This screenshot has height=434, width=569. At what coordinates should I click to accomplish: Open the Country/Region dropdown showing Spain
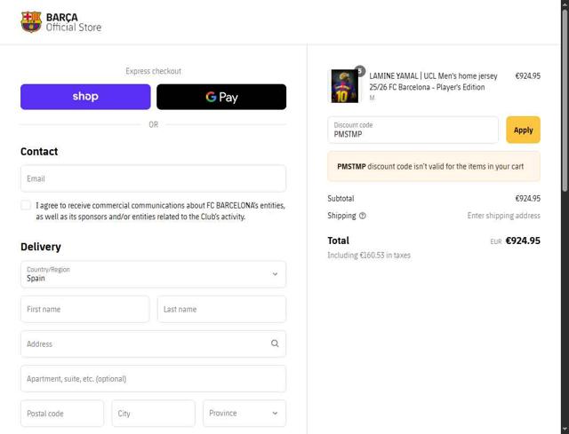[x=154, y=274]
